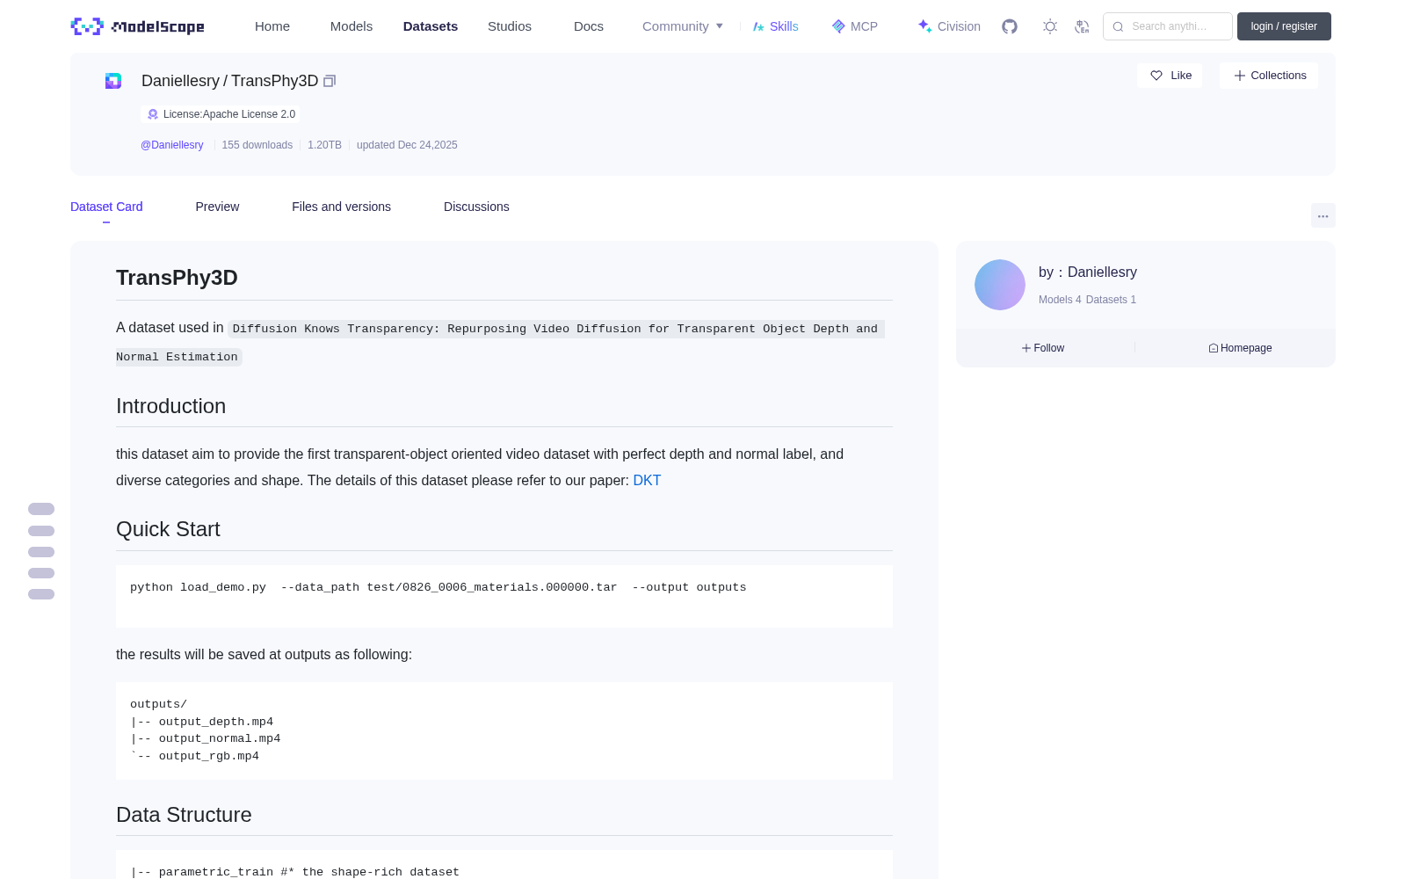Open the GitHub repository icon
This screenshot has height=879, width=1406.
pyautogui.click(x=1010, y=26)
